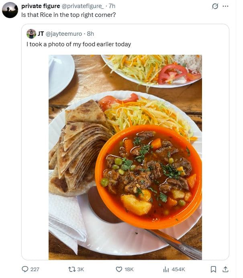Open quoted tweet text about food photo

(x=79, y=44)
